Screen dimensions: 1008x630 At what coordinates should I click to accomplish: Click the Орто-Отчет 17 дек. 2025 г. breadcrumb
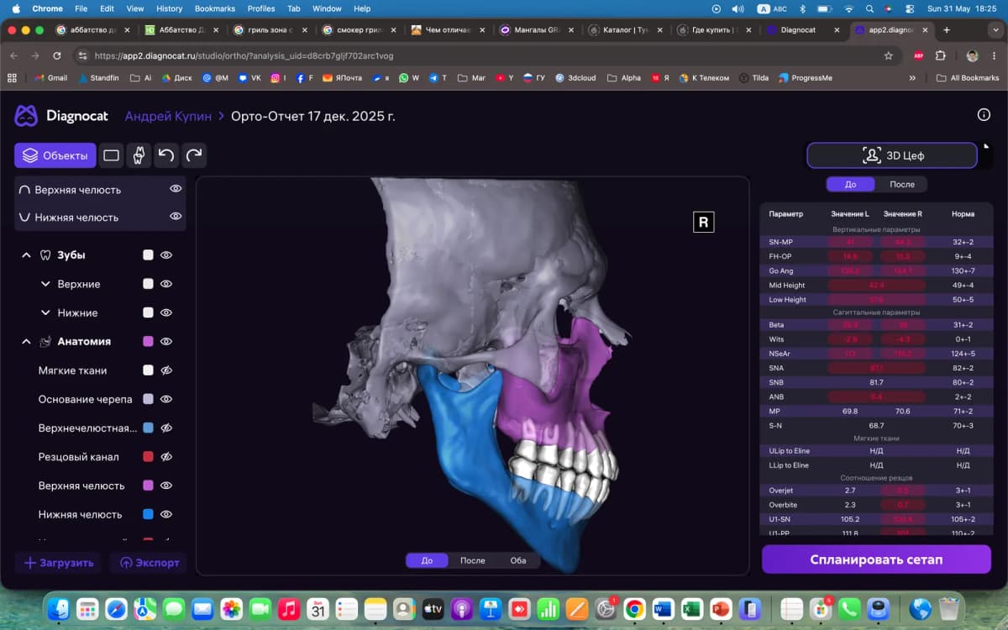coord(312,116)
